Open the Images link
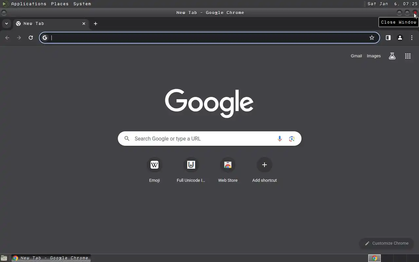 tap(374, 56)
